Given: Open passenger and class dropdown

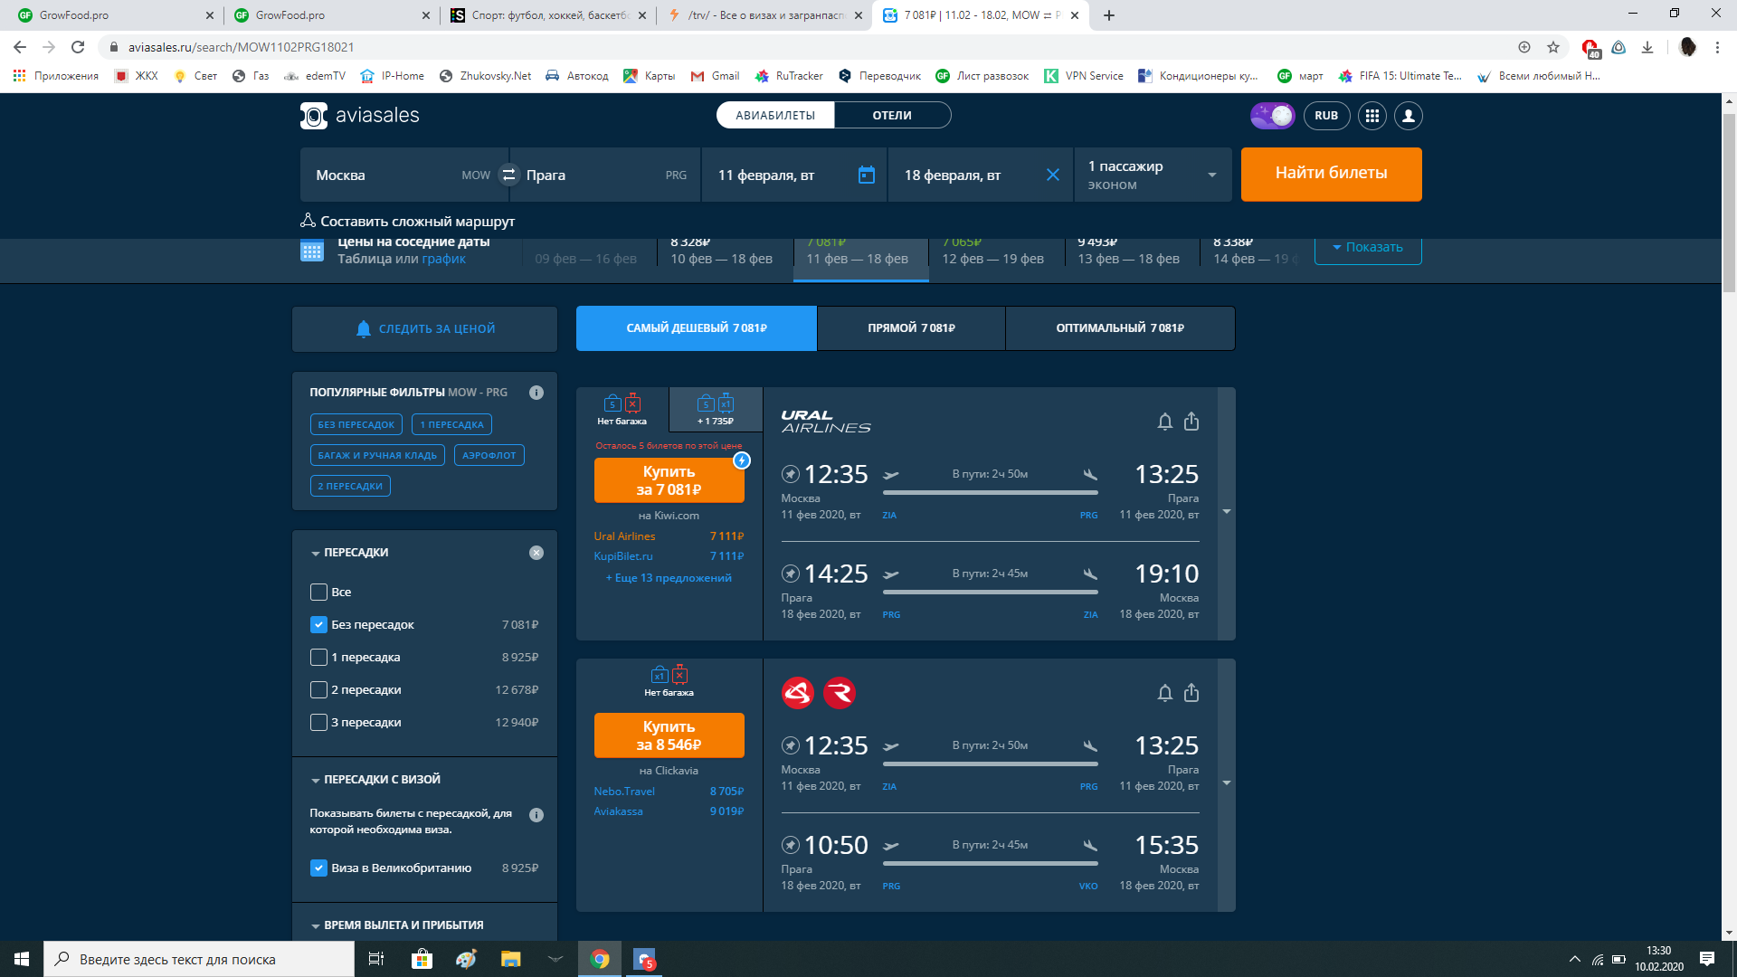Looking at the screenshot, I should [1152, 175].
